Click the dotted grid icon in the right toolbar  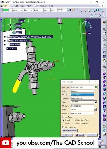pos(104,56)
